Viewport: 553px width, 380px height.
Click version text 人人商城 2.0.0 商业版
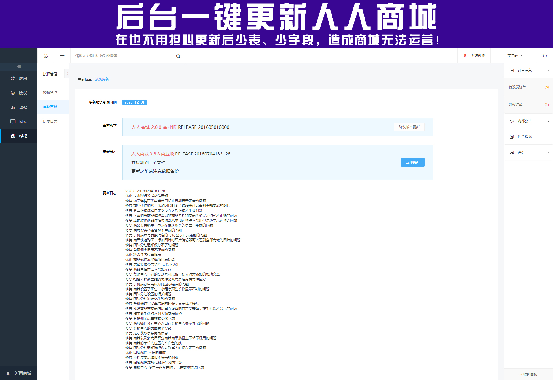[x=154, y=127]
